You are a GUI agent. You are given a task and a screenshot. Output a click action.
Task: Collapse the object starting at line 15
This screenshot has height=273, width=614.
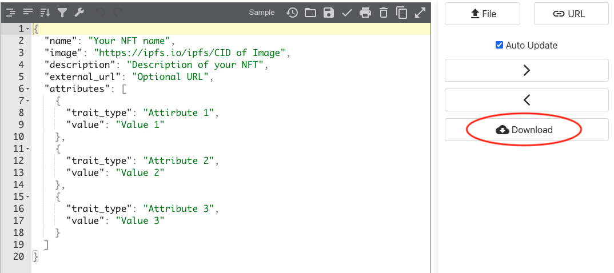[28, 196]
